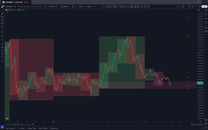Select the text T shortcut in top toolbar
Viewport: 208px width, 130px height.
click(x=145, y=7)
